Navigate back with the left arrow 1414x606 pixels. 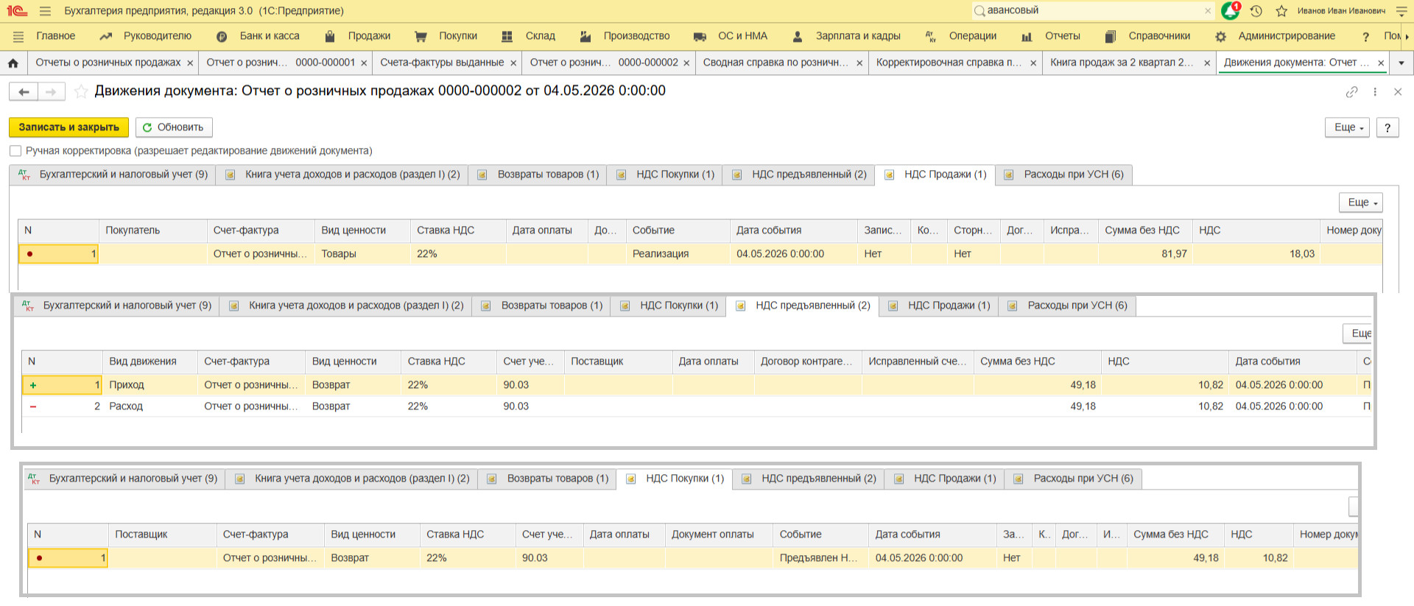click(24, 91)
